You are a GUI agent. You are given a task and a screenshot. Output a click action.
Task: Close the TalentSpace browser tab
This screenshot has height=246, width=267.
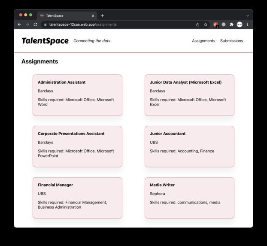(93, 16)
